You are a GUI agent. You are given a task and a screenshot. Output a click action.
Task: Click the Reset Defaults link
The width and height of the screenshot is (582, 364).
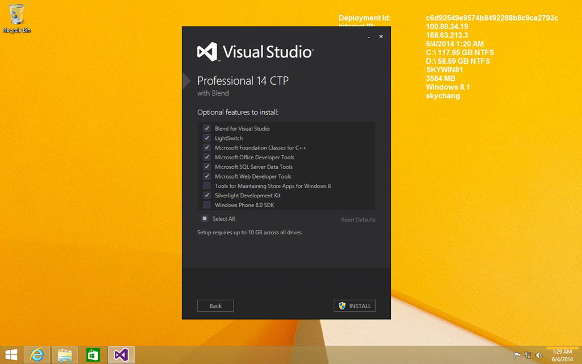(358, 220)
